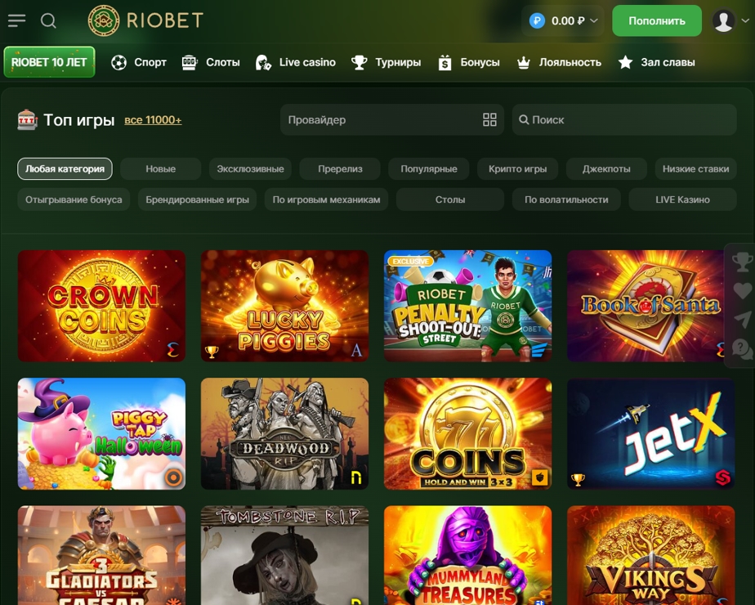Click the provider logo on Piggy Tap Halloween
755x605 pixels.
pyautogui.click(x=173, y=477)
